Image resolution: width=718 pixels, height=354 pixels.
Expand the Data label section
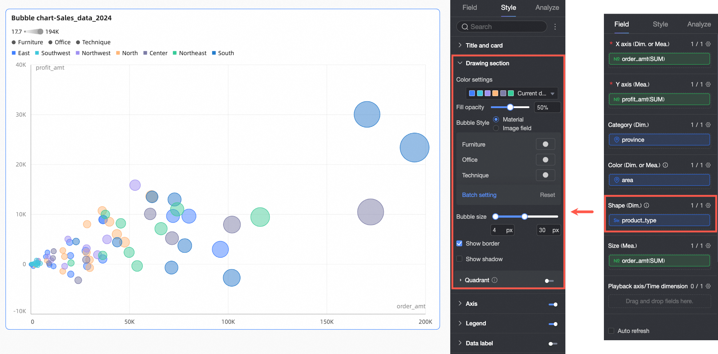[x=460, y=343]
